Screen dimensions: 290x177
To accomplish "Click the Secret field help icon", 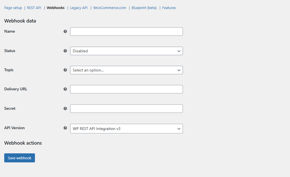I will [65, 109].
